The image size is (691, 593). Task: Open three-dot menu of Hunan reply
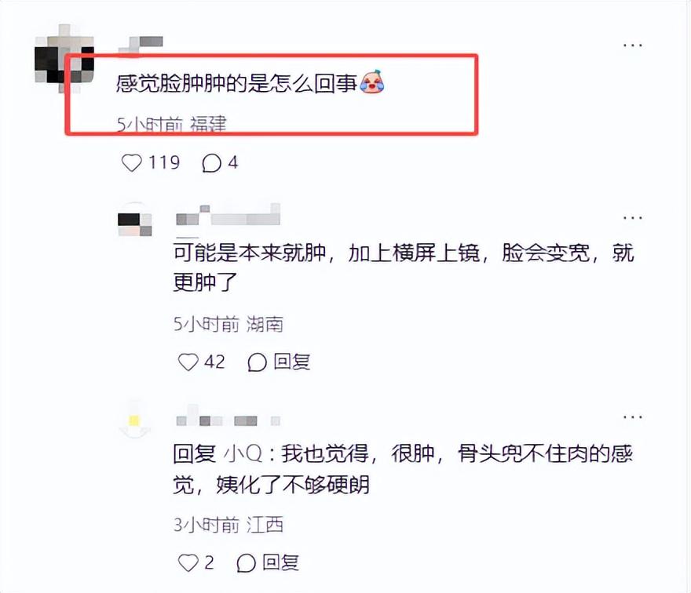pos(632,218)
